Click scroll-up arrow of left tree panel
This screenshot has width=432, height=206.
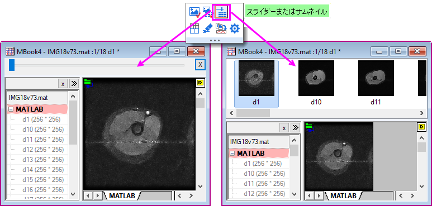tap(73, 96)
